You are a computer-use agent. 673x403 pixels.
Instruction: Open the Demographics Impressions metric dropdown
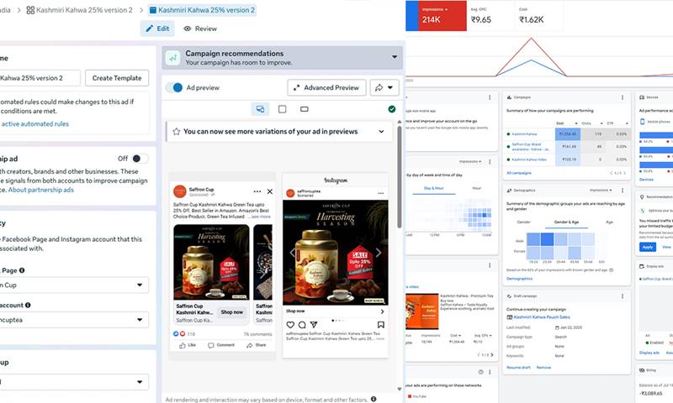point(601,190)
